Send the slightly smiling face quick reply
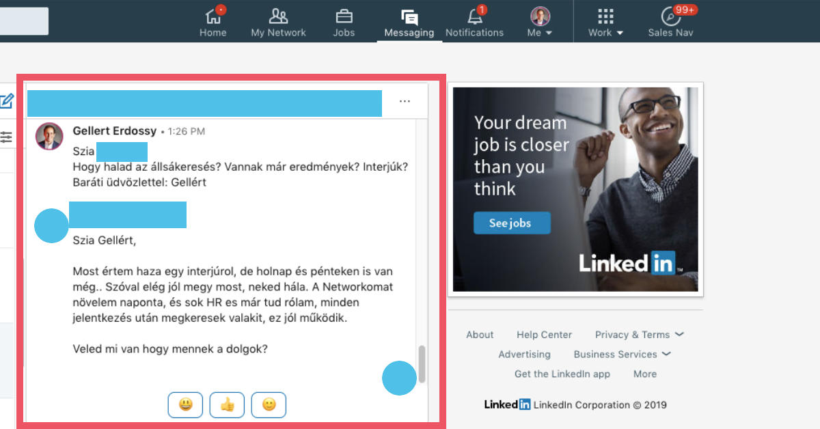 click(x=269, y=405)
